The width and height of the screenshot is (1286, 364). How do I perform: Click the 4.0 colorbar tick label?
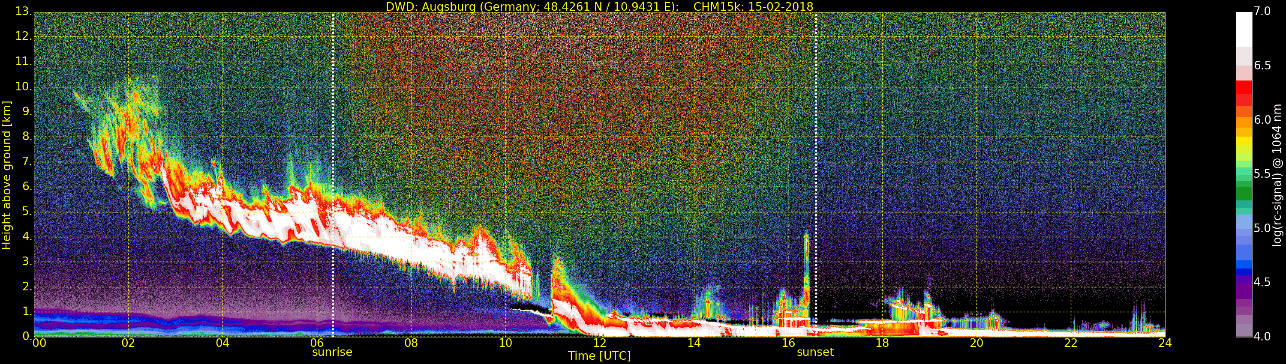(x=1262, y=337)
